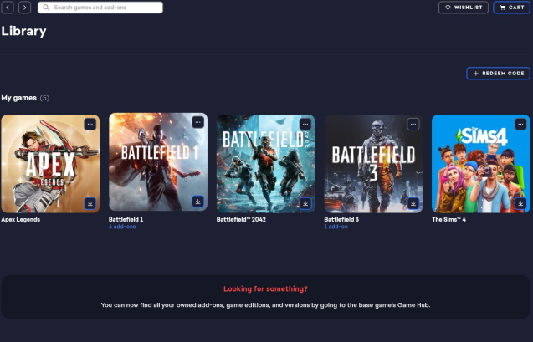Click the Apex Legends title text
533x342 pixels.
[20, 219]
